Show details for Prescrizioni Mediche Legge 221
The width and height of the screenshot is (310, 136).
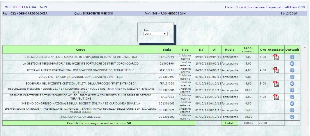(x=292, y=90)
